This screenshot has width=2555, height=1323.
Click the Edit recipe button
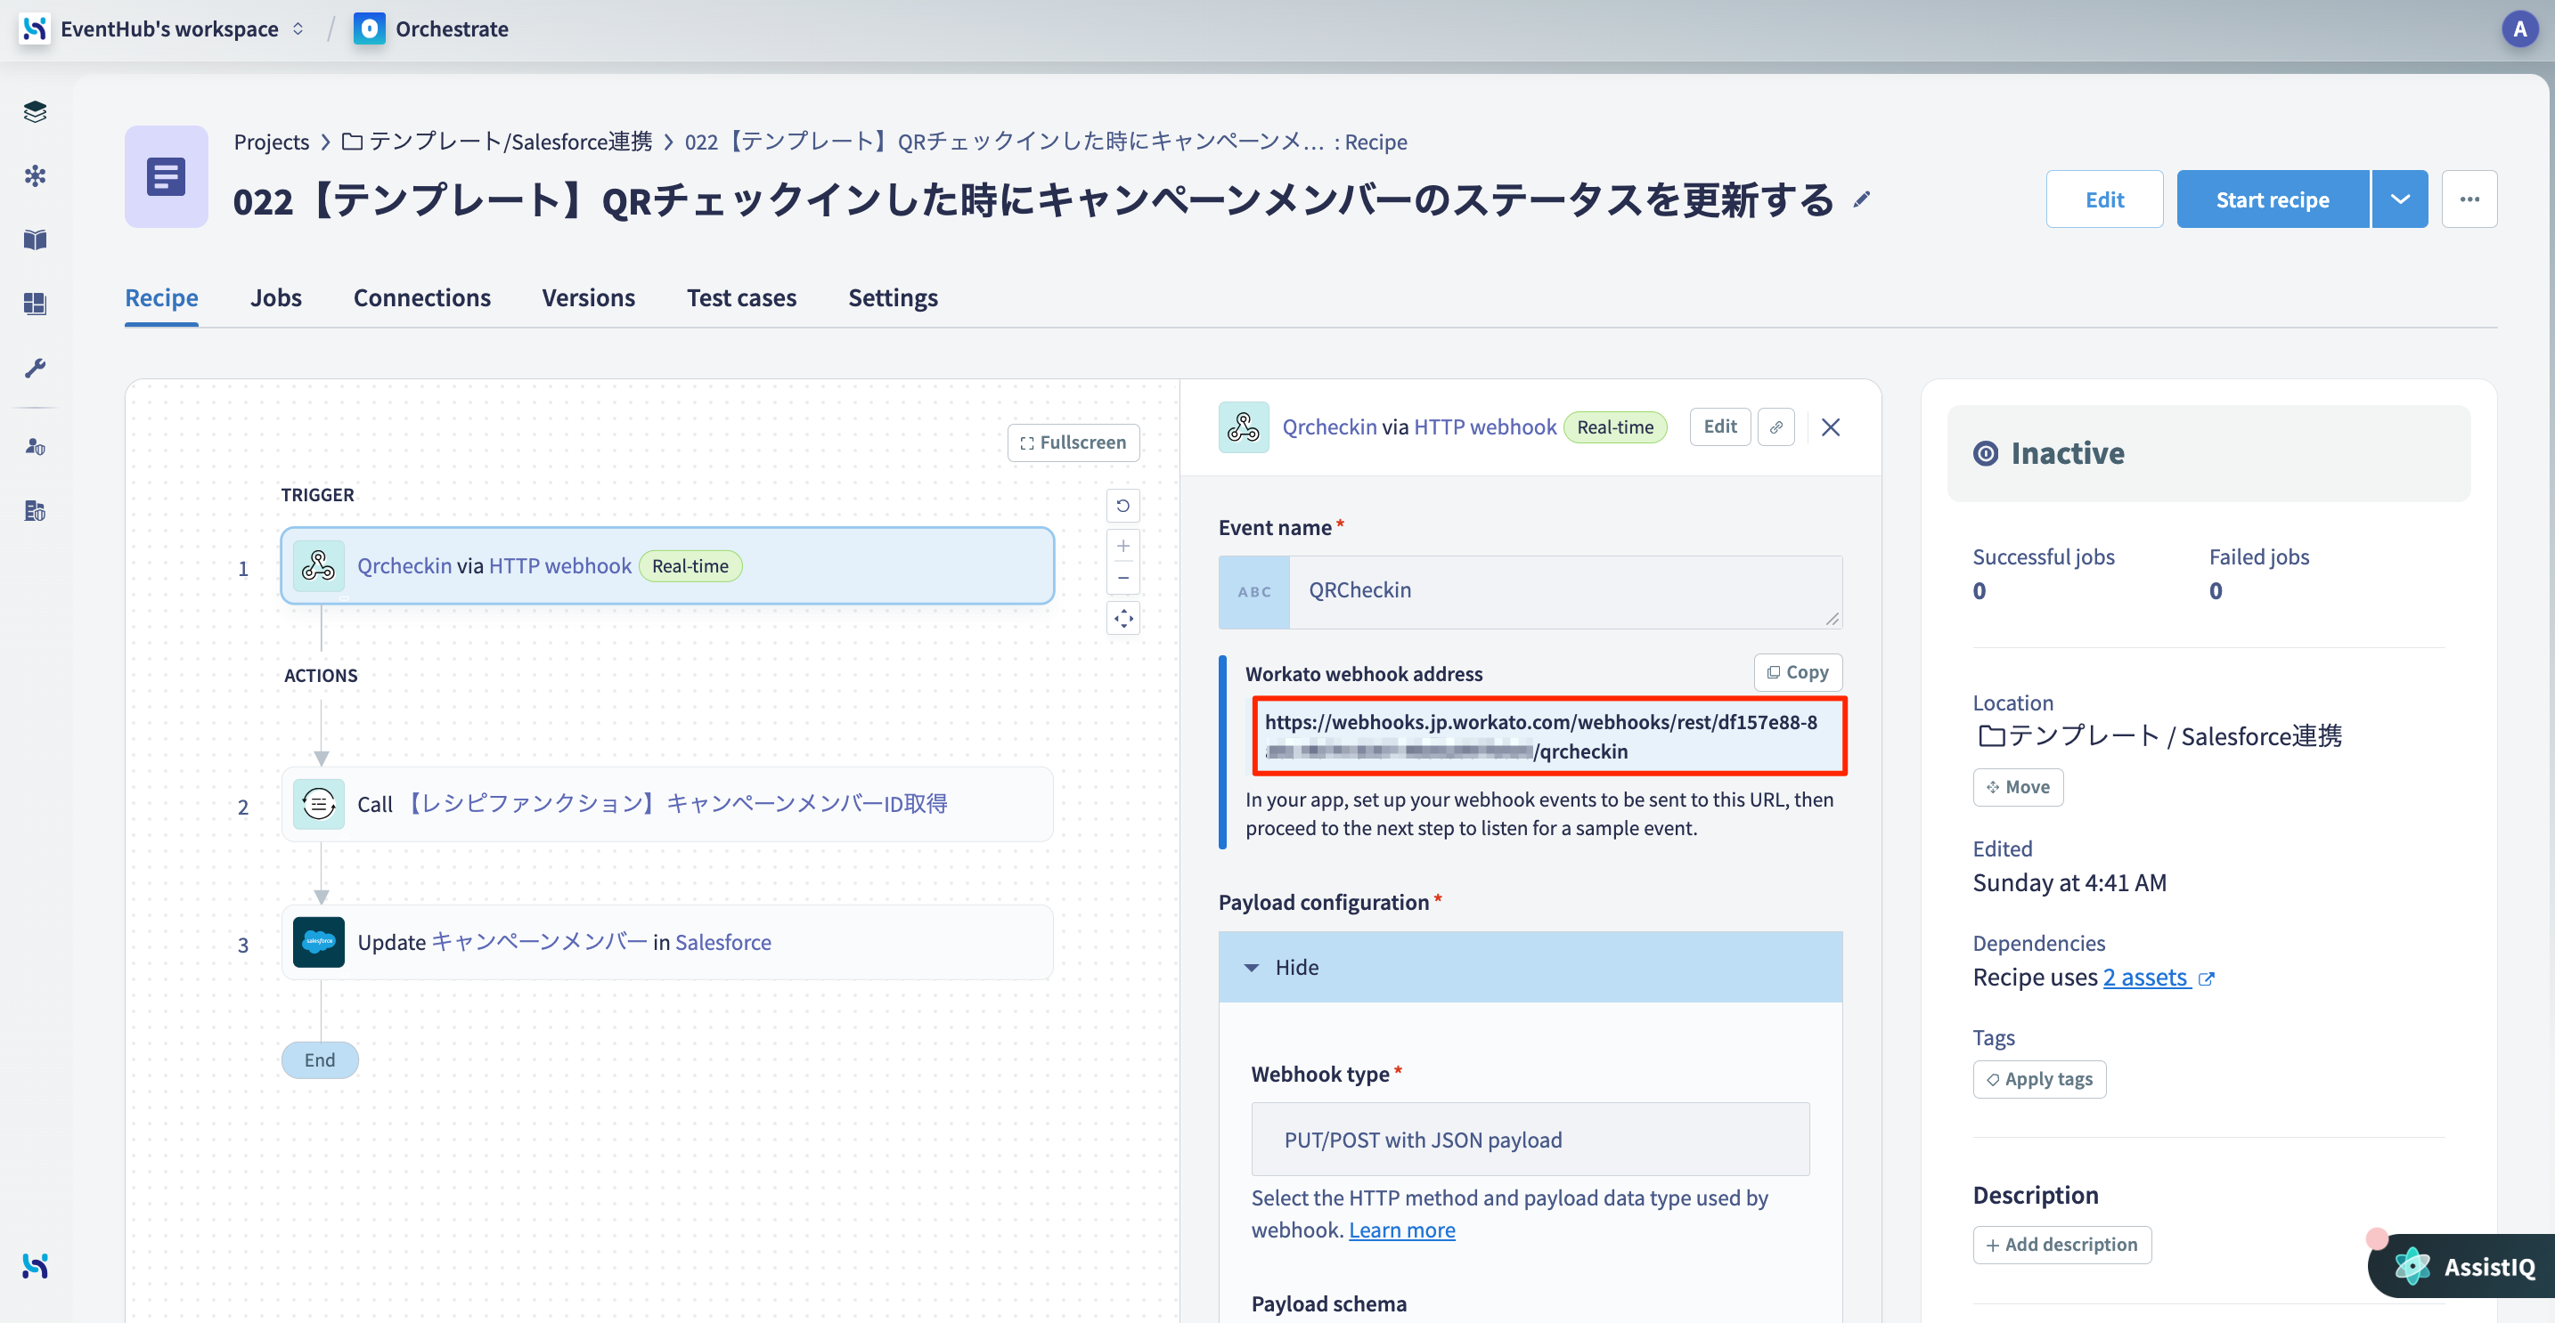pyautogui.click(x=2103, y=199)
